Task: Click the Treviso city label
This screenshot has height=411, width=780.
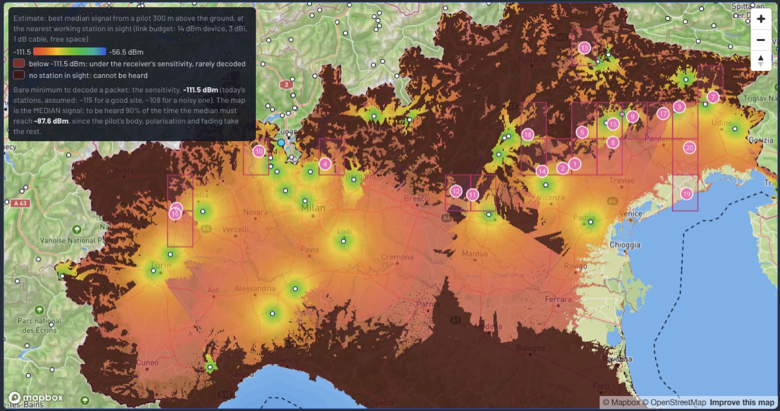Action: tap(622, 180)
